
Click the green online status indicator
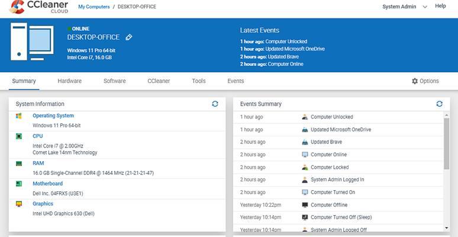coord(69,28)
